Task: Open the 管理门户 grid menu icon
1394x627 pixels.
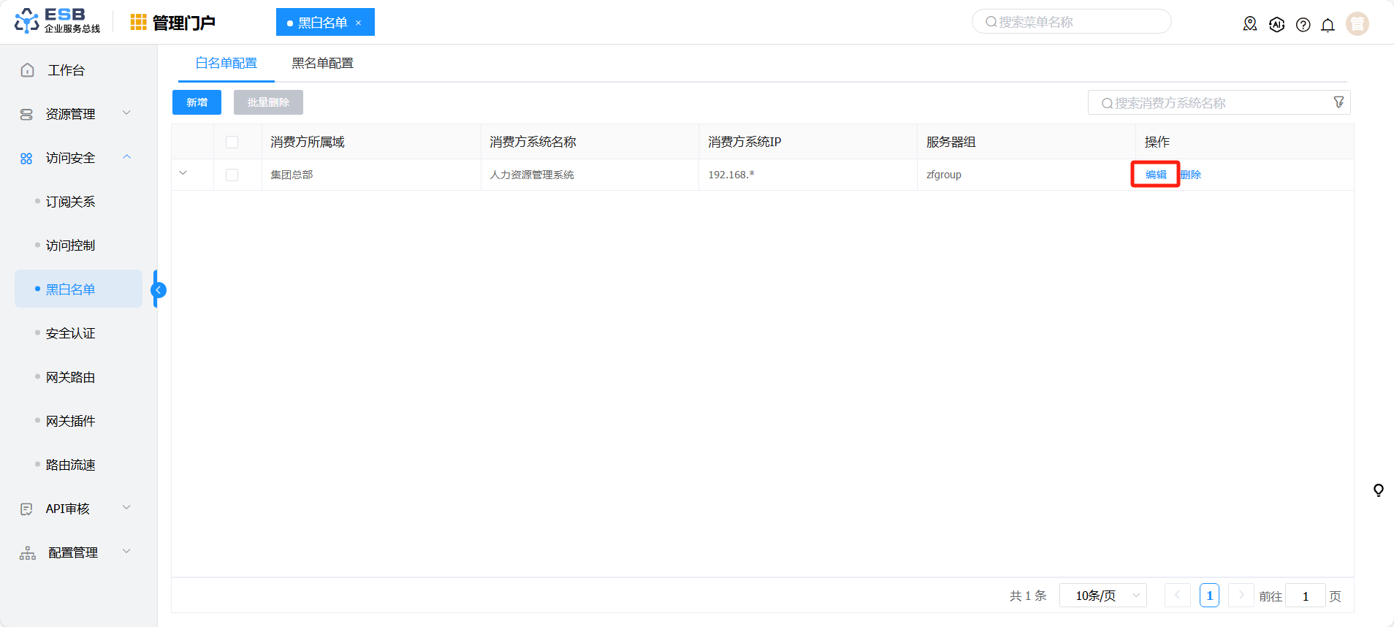Action: coord(138,23)
